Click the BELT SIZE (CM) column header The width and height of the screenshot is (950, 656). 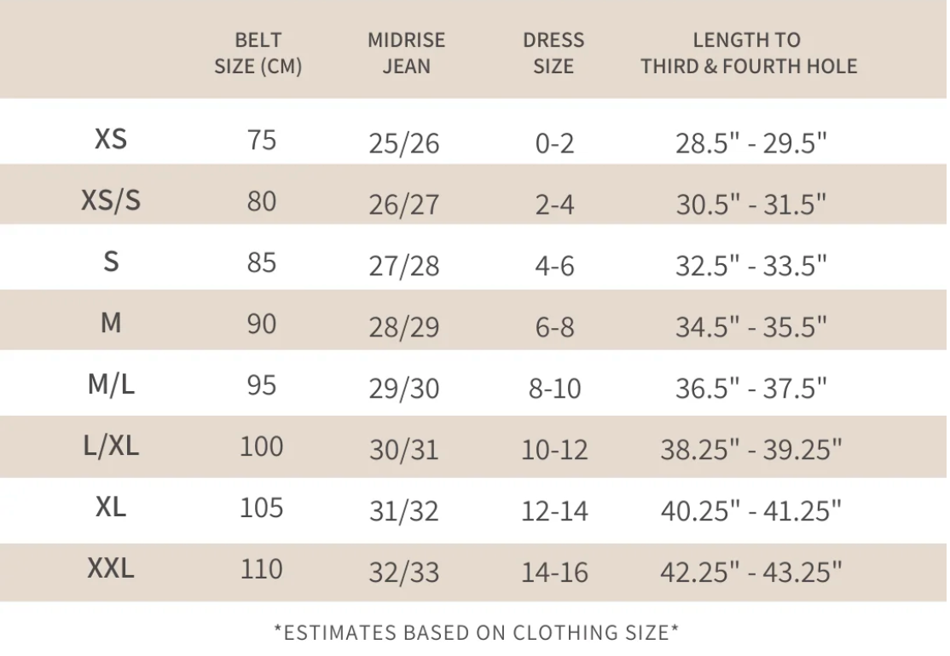tap(258, 54)
